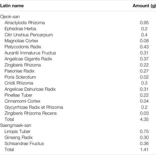Click the Amount (g) column header

click(x=144, y=6)
